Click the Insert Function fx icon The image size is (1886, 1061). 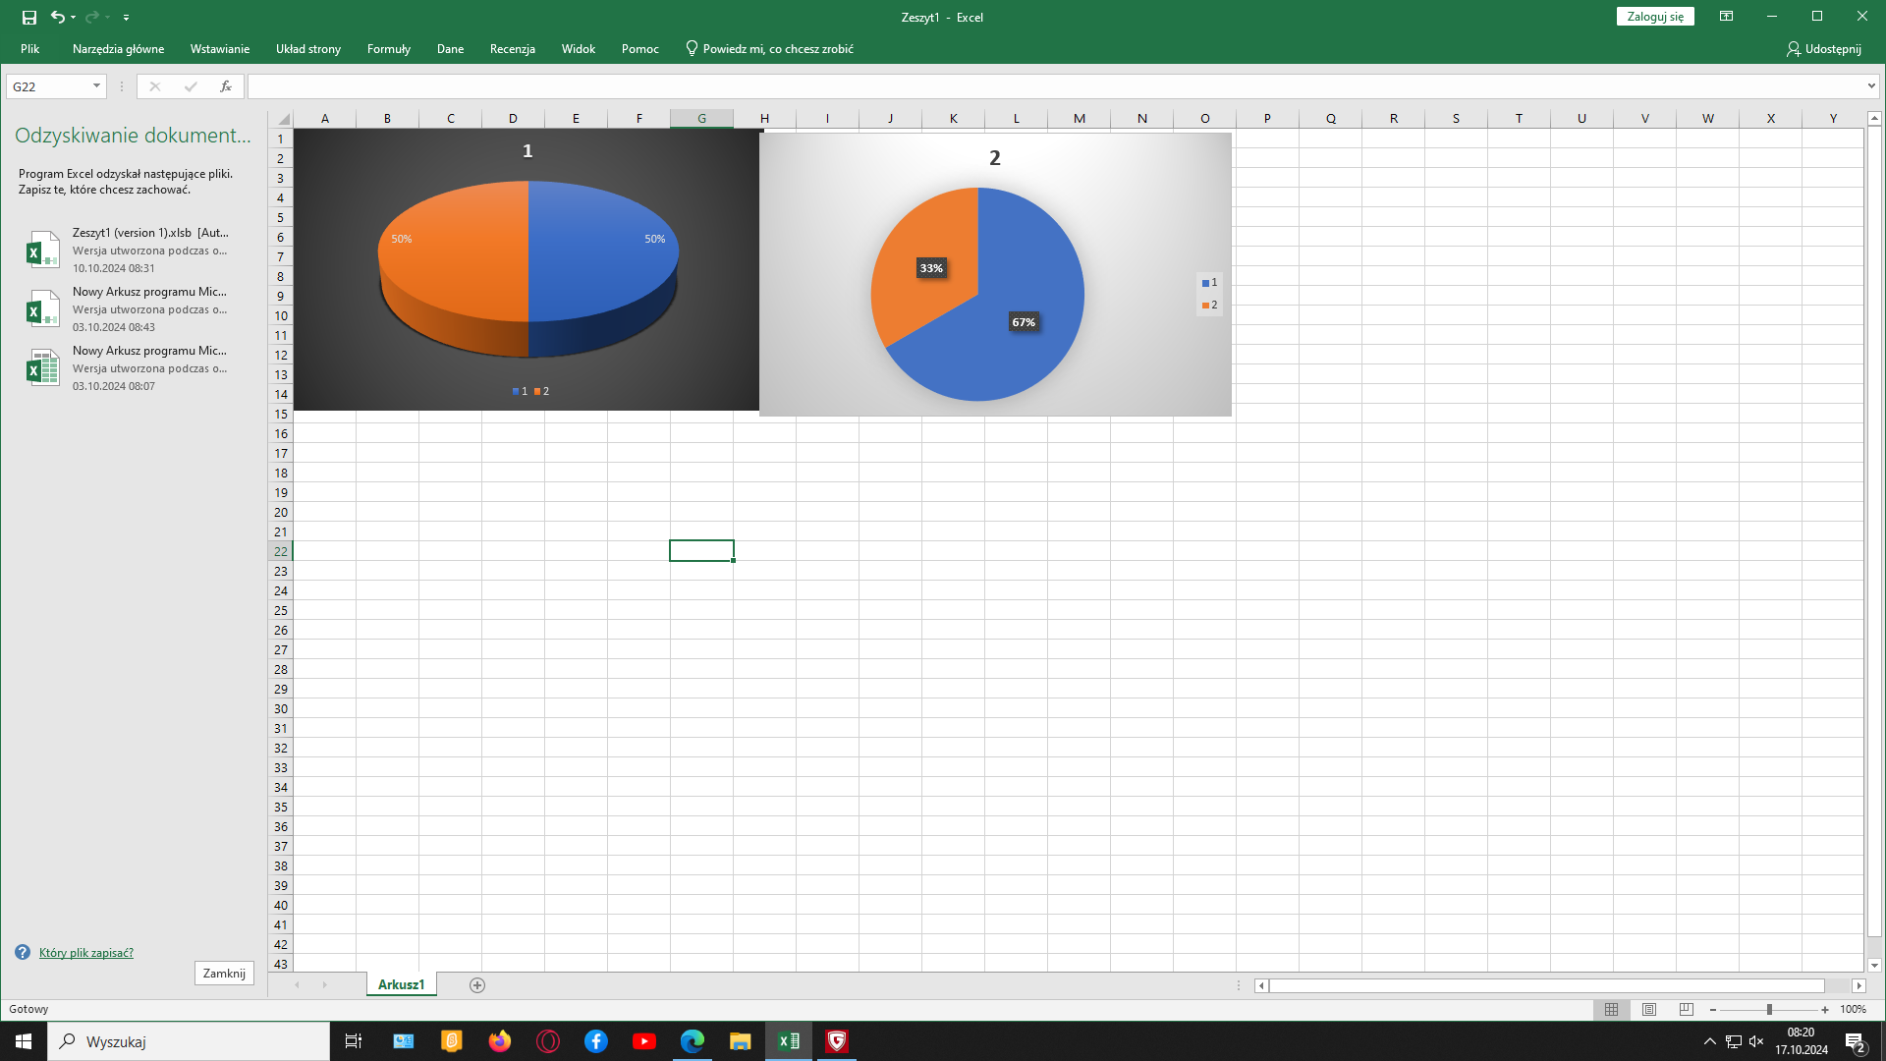[226, 86]
